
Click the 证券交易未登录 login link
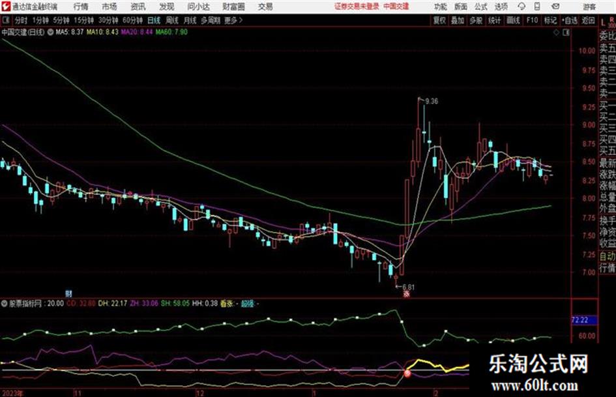click(357, 7)
